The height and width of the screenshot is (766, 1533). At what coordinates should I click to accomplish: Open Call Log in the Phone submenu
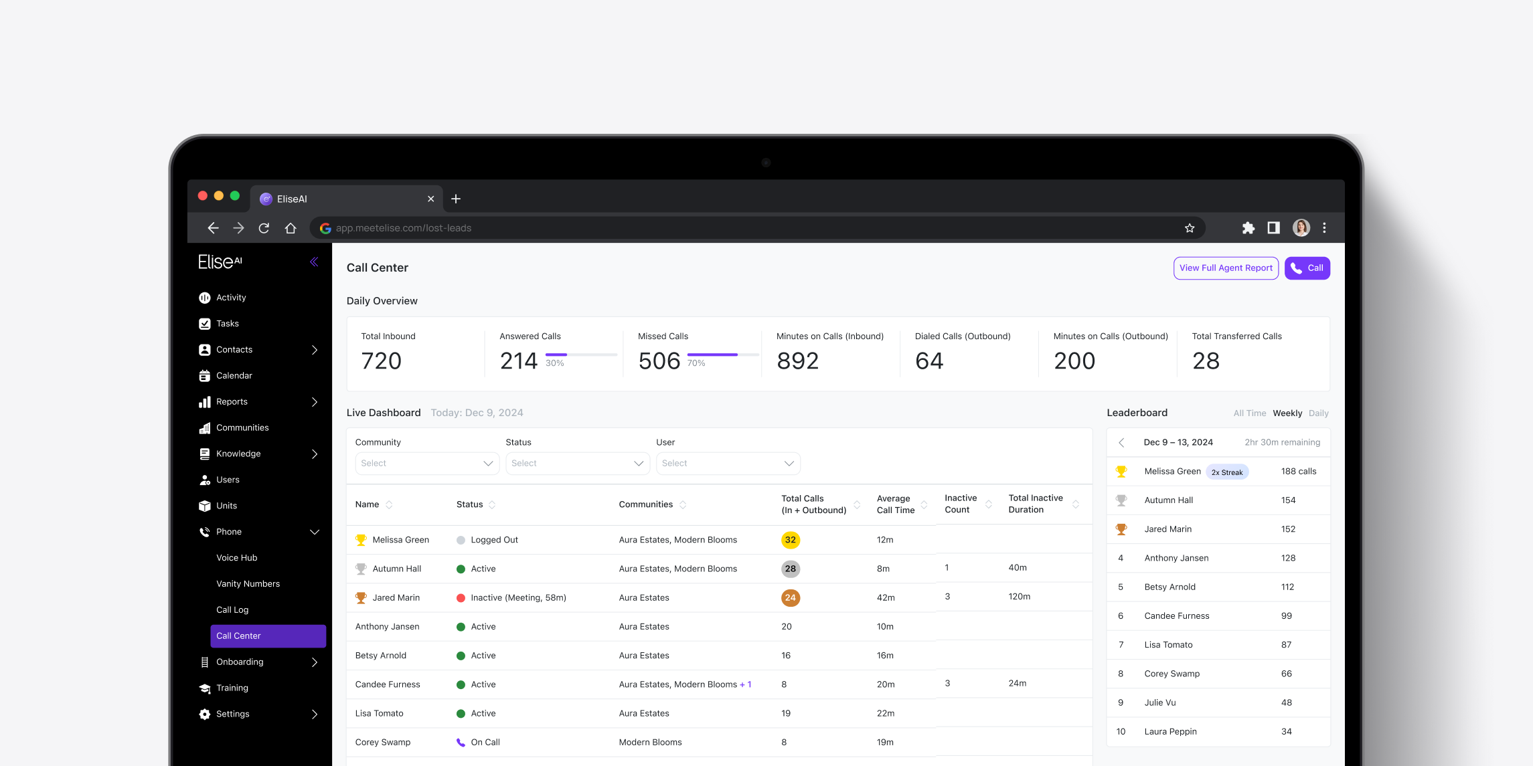pos(232,610)
